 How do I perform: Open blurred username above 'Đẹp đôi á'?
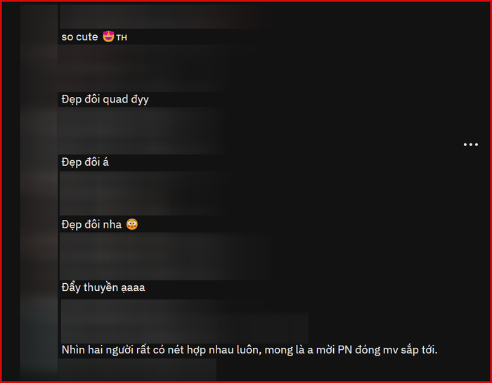(143, 131)
